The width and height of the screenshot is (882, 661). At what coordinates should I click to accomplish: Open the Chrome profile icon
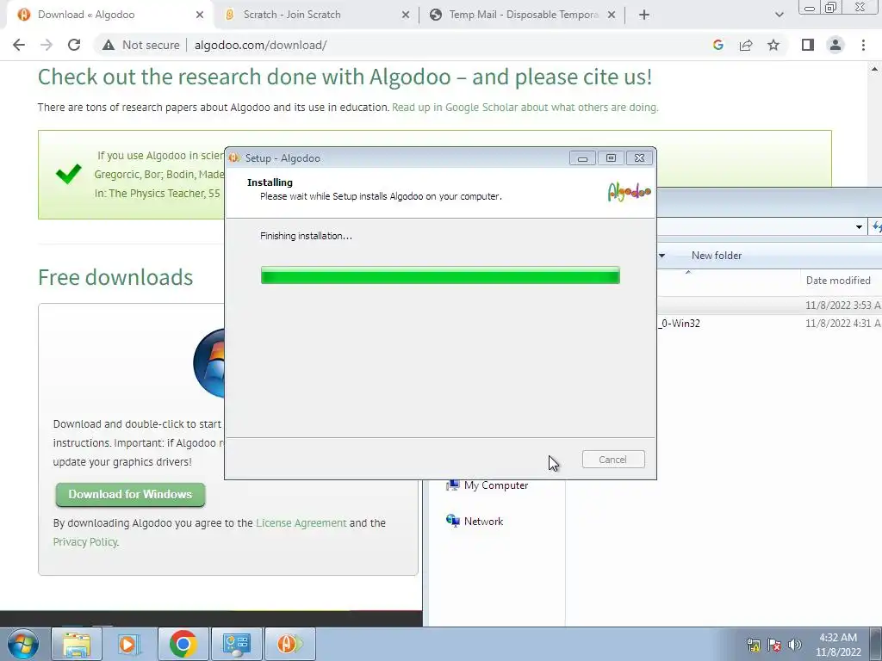835,45
